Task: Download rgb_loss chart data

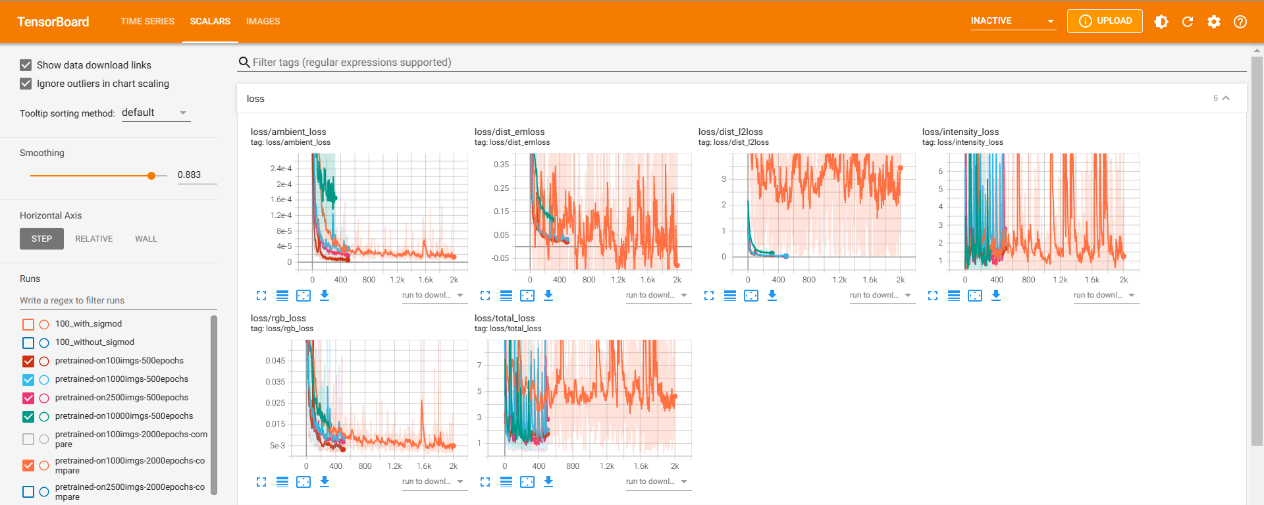Action: (x=325, y=481)
